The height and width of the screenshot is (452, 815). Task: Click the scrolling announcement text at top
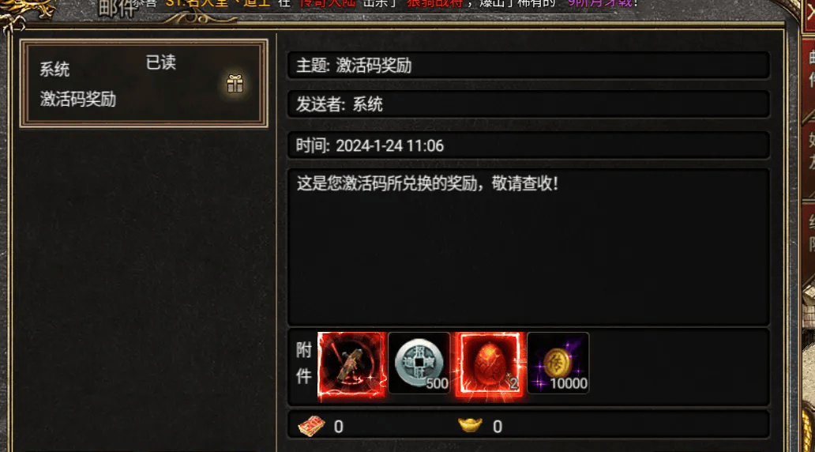[x=385, y=4]
